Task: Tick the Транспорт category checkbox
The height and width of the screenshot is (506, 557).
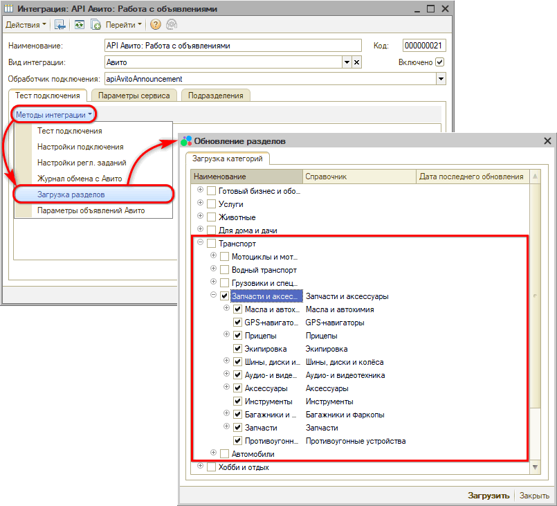Action: [x=212, y=244]
